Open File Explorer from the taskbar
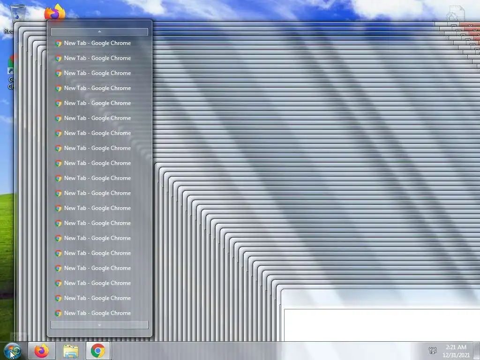Screen dimensions: 480x360 pos(71,351)
